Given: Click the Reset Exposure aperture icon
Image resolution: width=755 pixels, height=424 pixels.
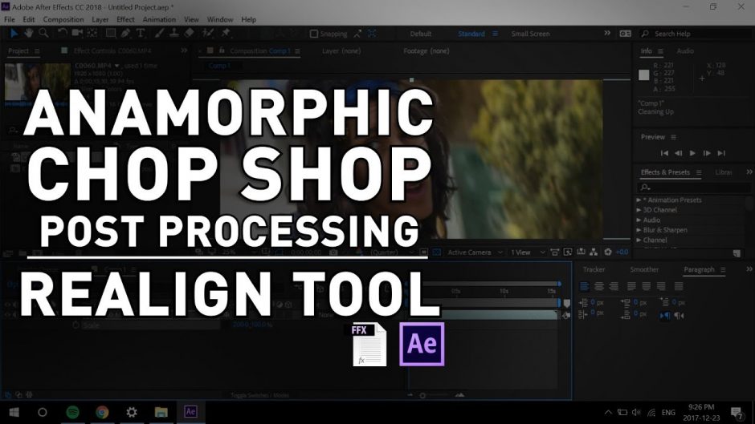Looking at the screenshot, I should coord(608,252).
